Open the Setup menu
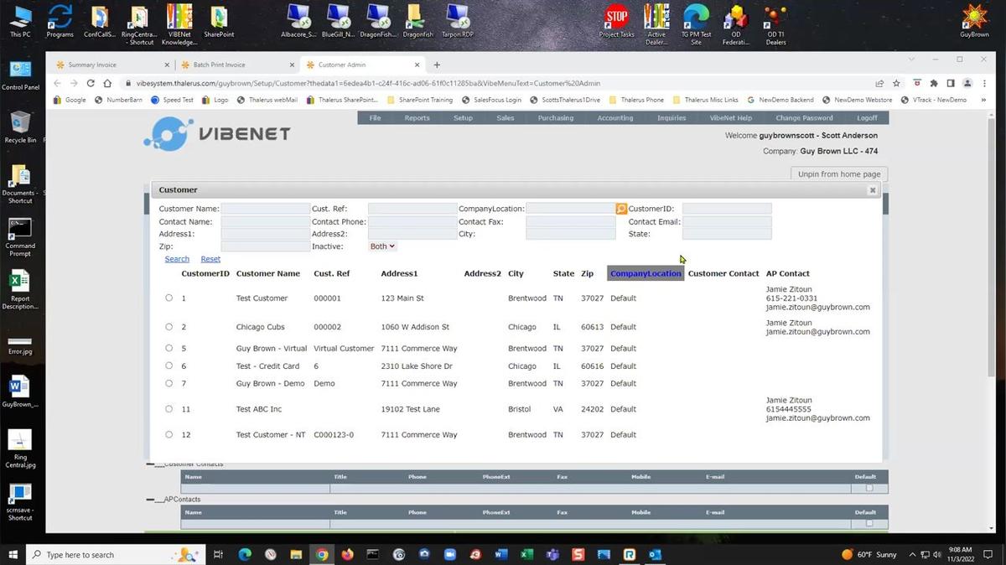Screen dimensions: 1006x565 tap(463, 118)
